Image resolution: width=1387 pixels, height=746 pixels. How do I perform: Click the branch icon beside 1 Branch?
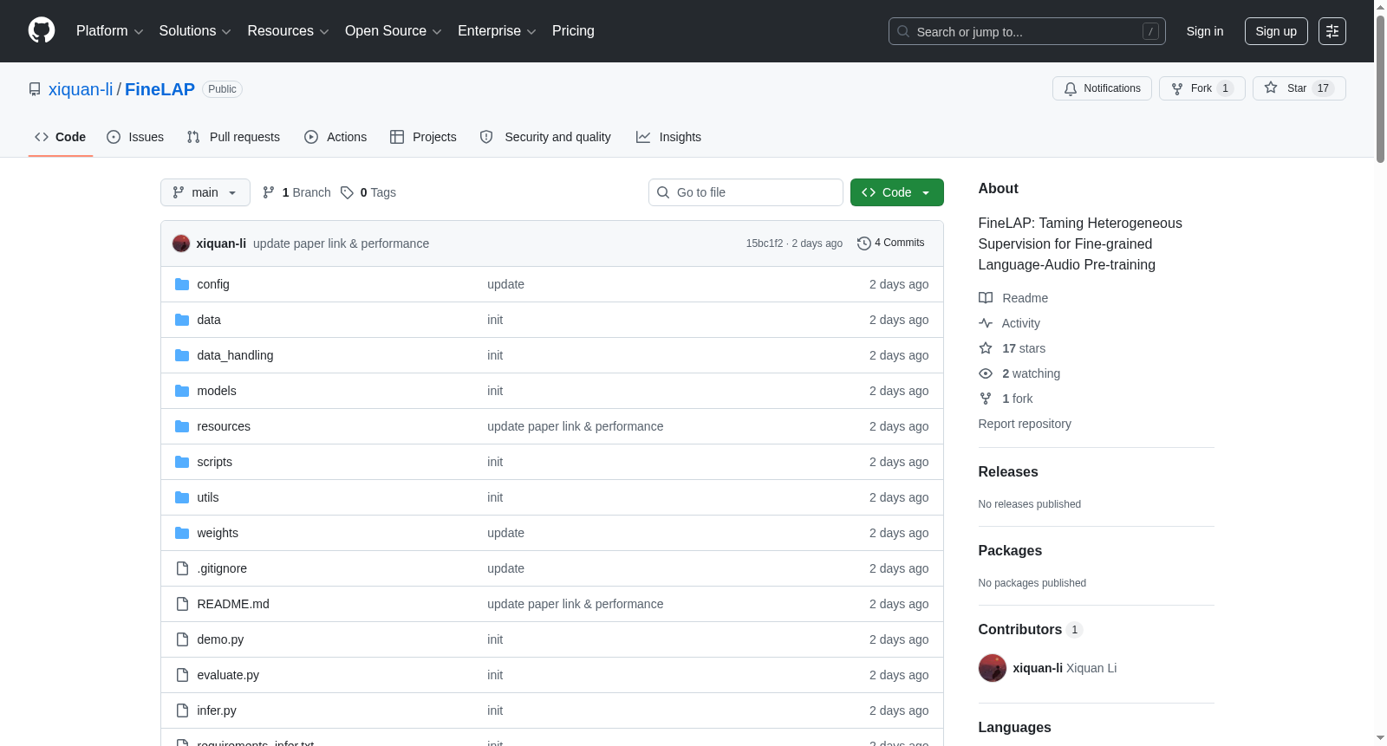269,192
